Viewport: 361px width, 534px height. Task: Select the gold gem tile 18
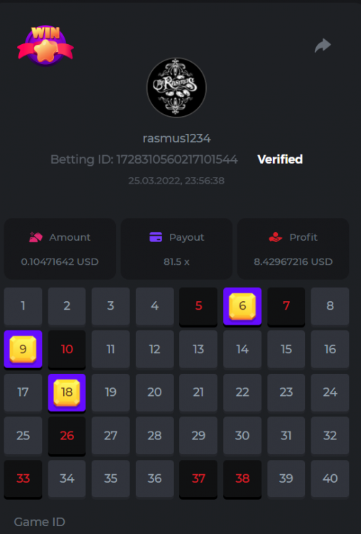coord(67,392)
